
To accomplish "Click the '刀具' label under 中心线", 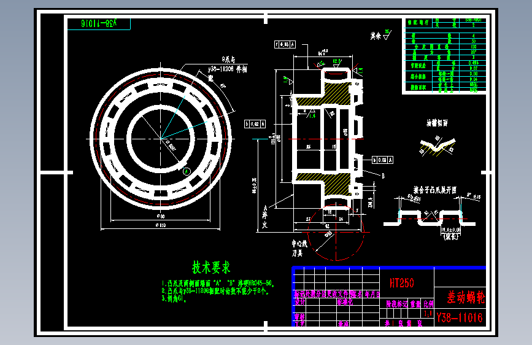I will pyautogui.click(x=297, y=253).
